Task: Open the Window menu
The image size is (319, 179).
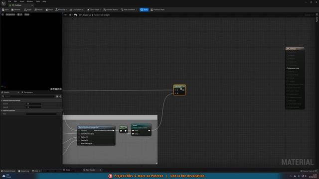Action: [x=30, y=1]
